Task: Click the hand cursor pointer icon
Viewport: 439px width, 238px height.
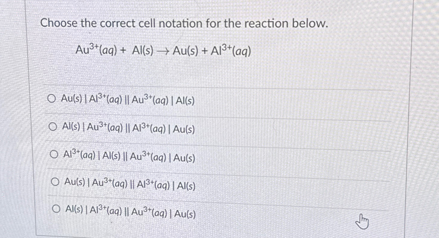Action: tap(363, 221)
